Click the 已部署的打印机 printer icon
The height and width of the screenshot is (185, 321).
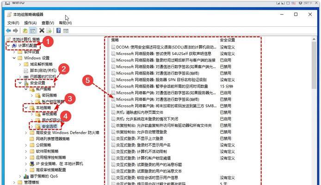pos(26,77)
